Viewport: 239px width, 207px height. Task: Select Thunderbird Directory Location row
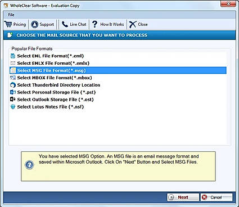(118, 85)
